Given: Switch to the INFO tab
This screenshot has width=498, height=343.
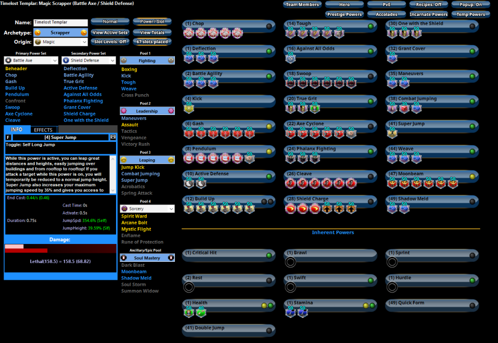Looking at the screenshot, I should point(16,130).
